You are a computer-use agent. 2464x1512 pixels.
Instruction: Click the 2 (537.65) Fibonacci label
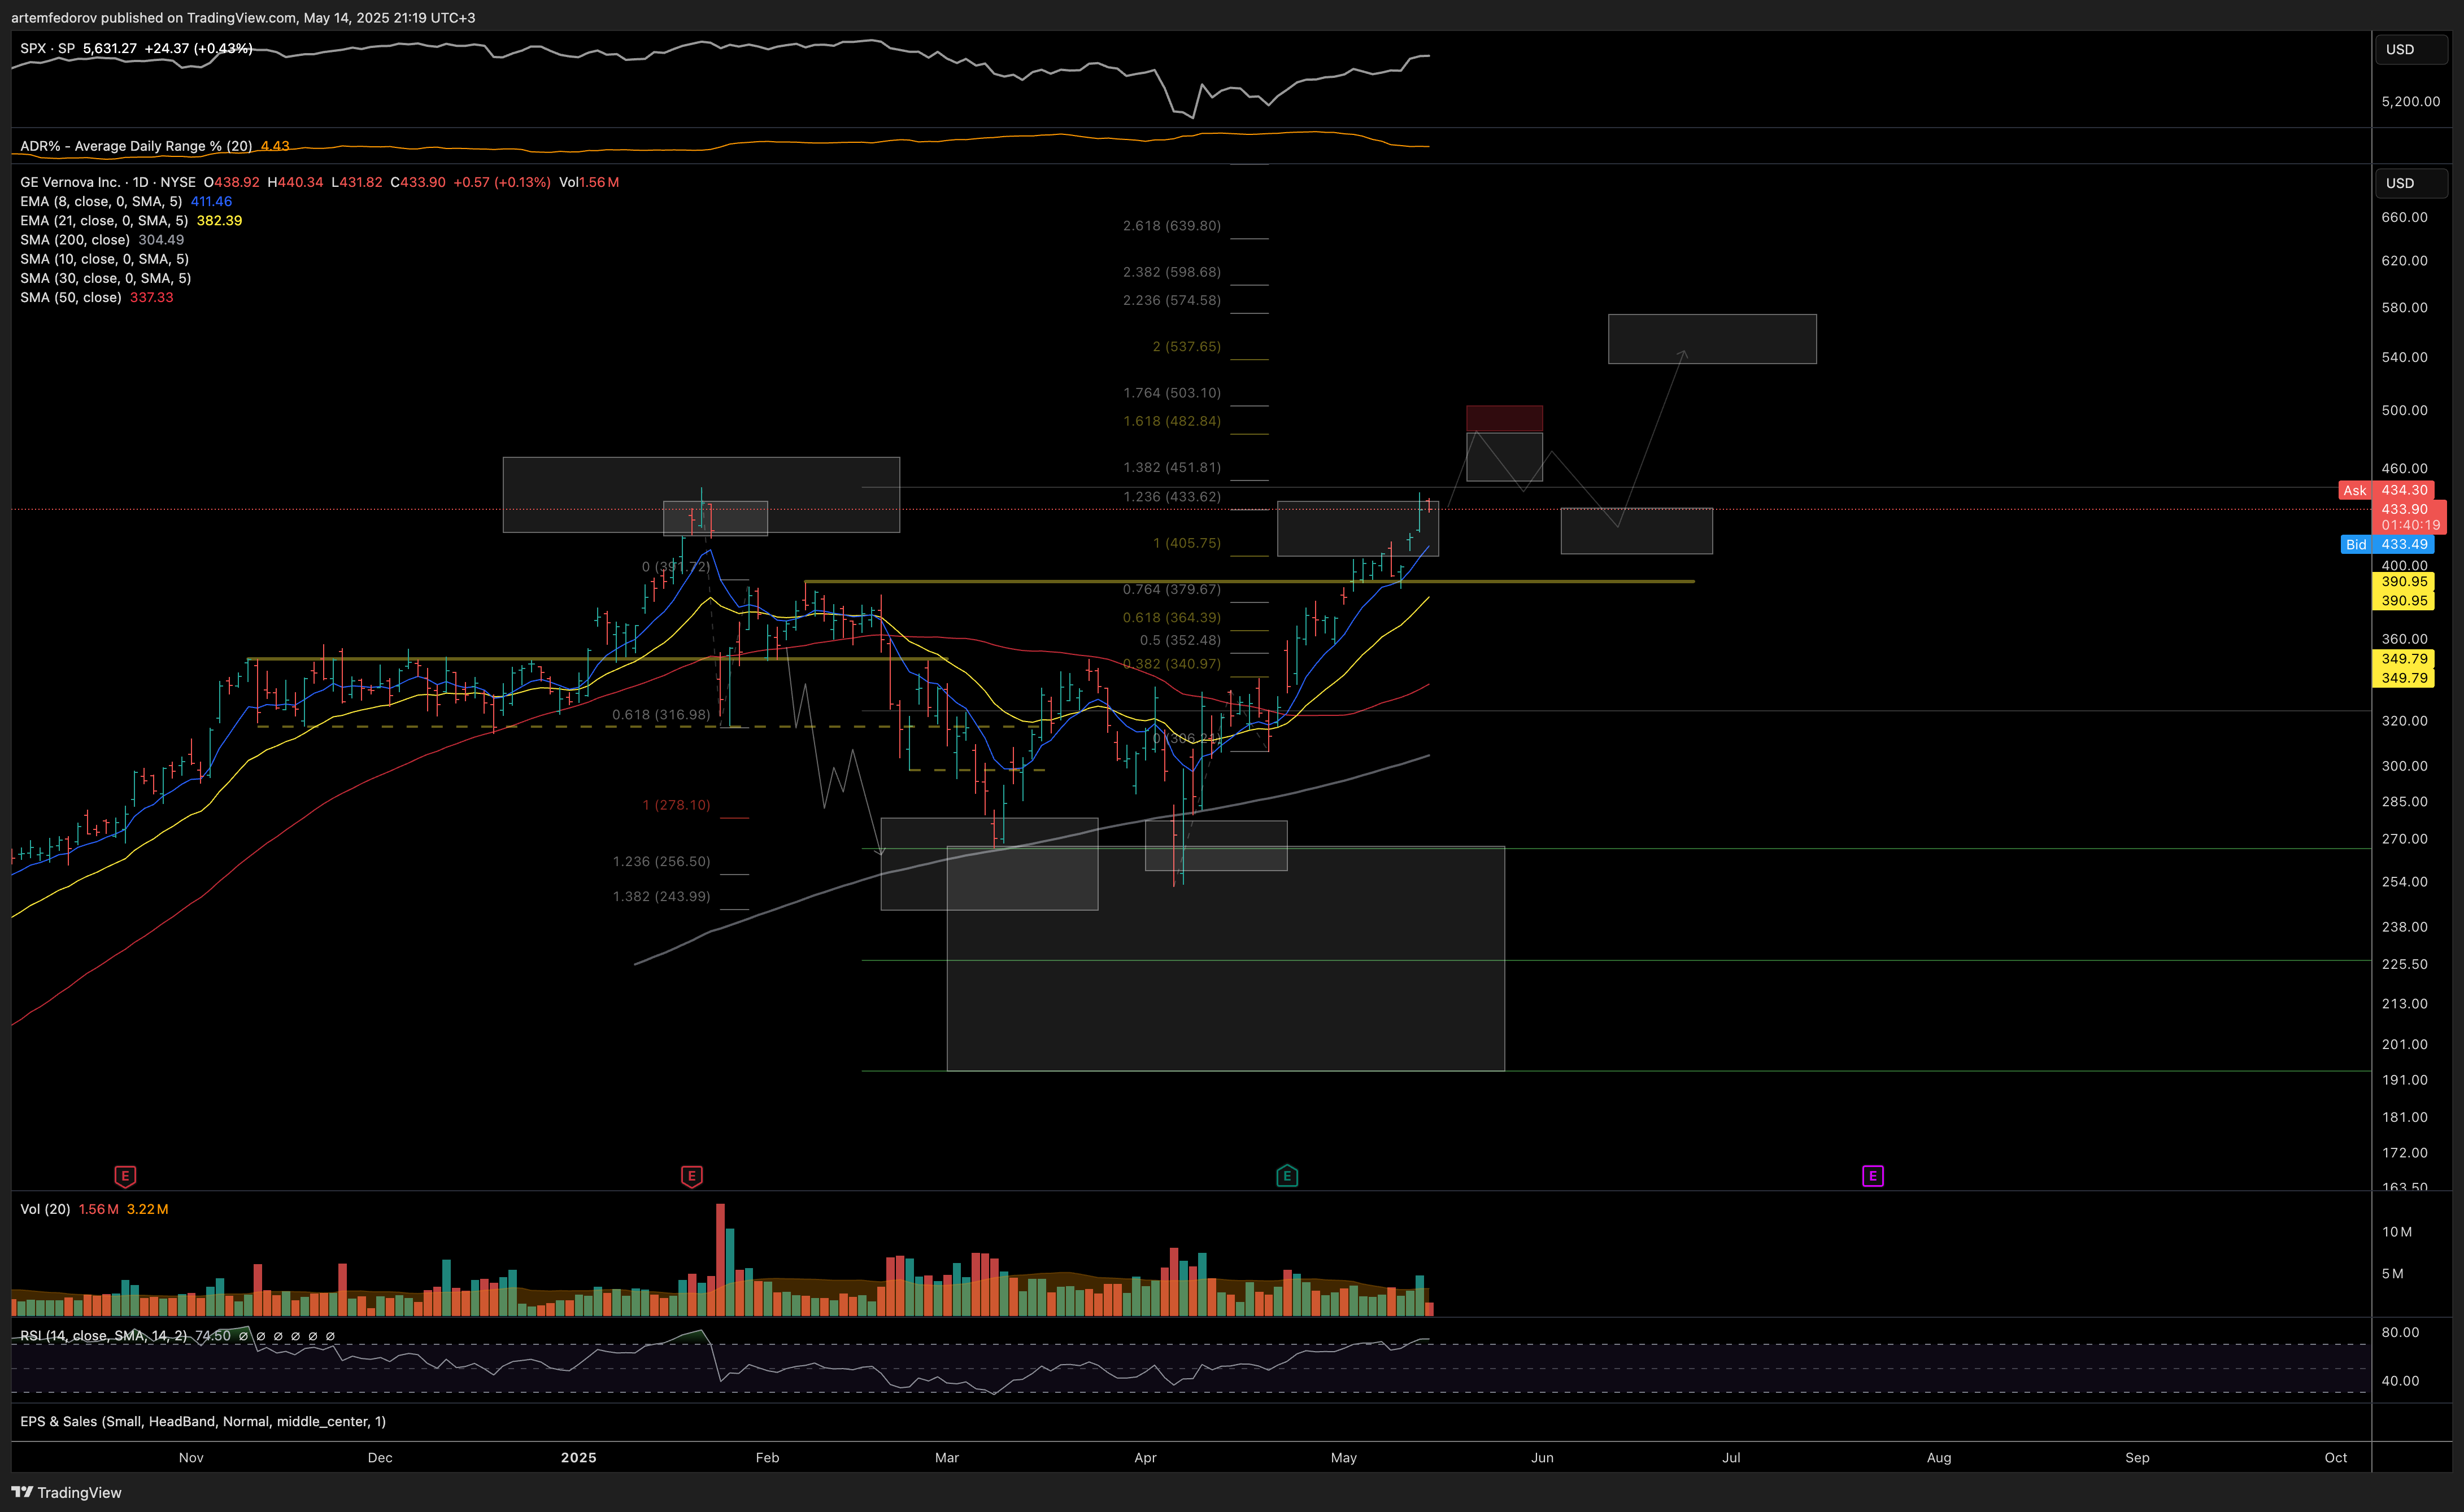pyautogui.click(x=1186, y=346)
